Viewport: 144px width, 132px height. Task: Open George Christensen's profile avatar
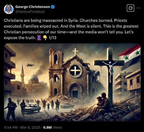pyautogui.click(x=9, y=9)
